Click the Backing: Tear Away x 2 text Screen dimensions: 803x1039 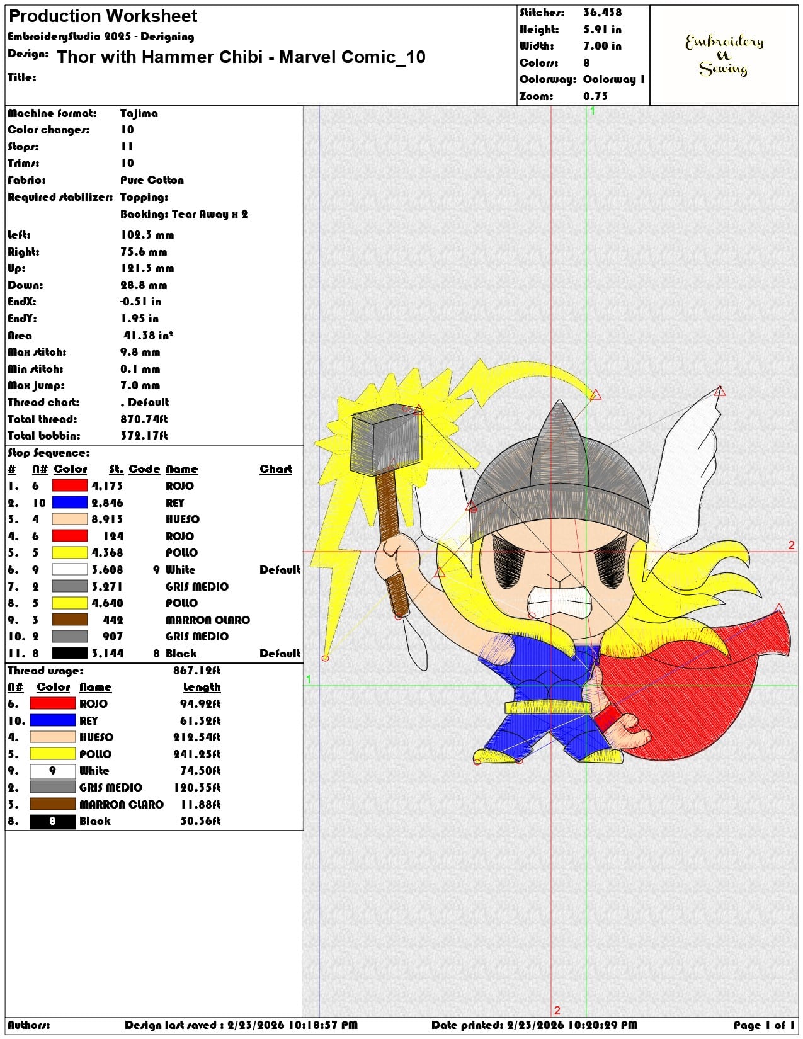(184, 214)
